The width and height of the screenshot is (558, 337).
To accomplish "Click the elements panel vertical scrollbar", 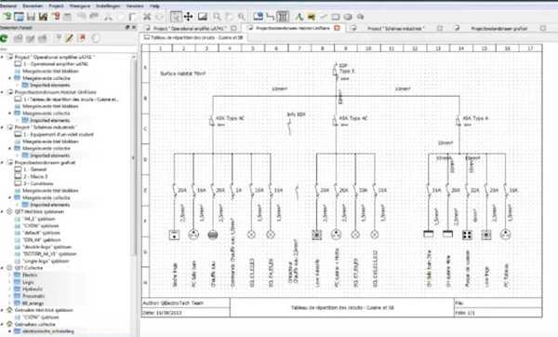I will (x=133, y=156).
